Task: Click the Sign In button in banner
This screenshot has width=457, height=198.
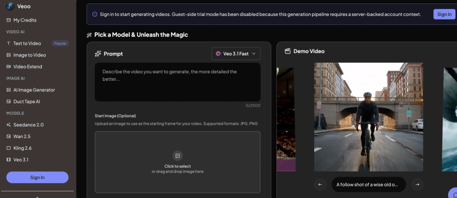Action: pos(444,14)
